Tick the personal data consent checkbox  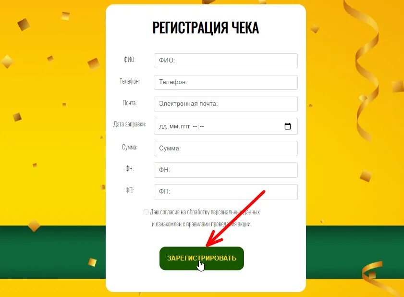click(146, 212)
